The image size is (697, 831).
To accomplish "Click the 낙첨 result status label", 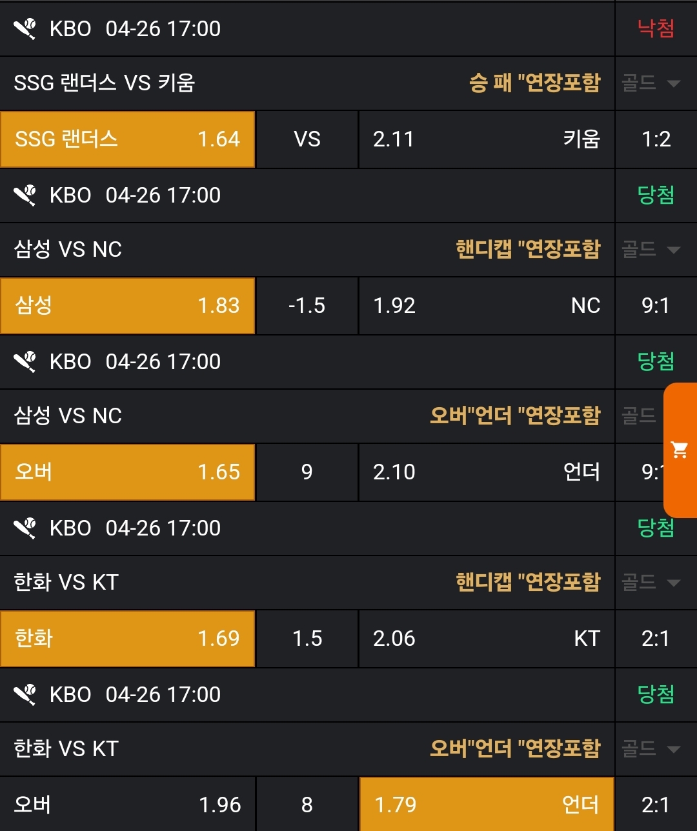I will 656,28.
